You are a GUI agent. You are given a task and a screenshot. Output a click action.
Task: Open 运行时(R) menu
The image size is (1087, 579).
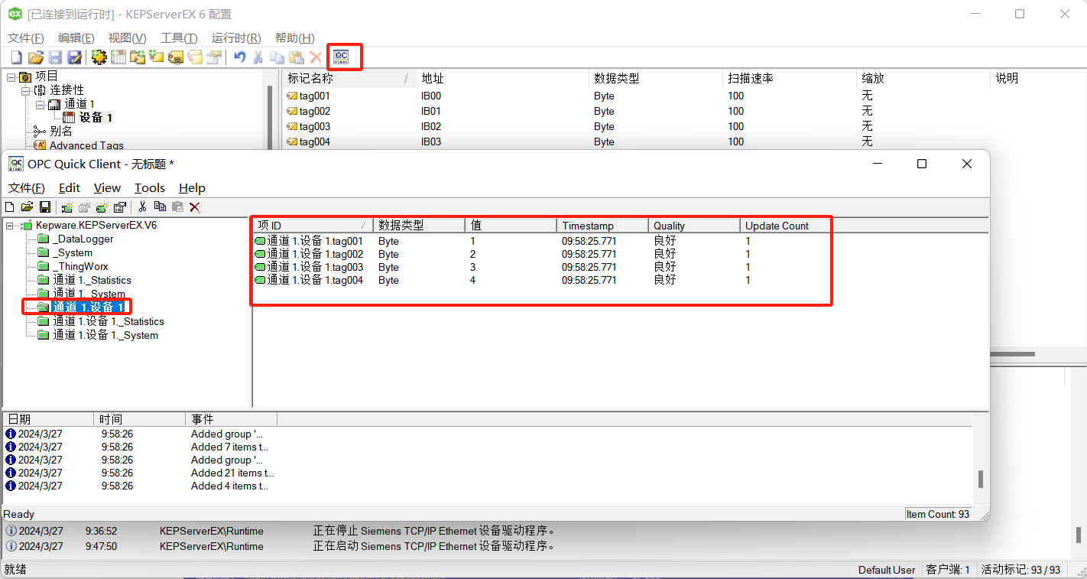pos(236,38)
